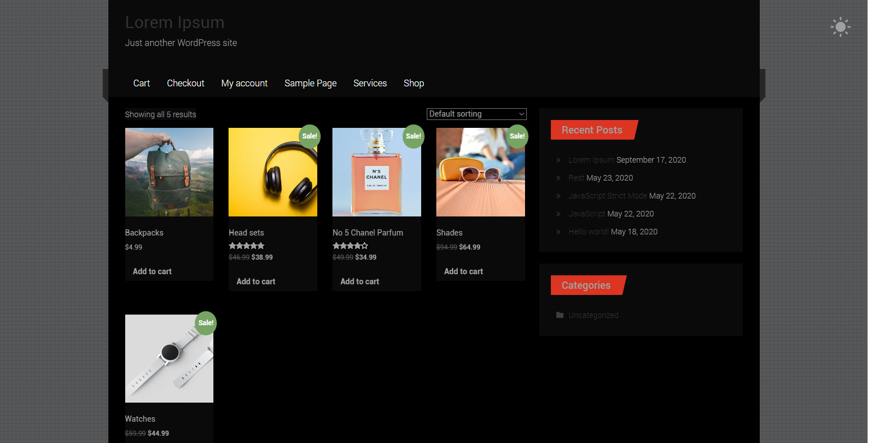The image size is (876, 443).
Task: Click the arrow bullet beside Lorem Ipsum post
Action: click(558, 160)
